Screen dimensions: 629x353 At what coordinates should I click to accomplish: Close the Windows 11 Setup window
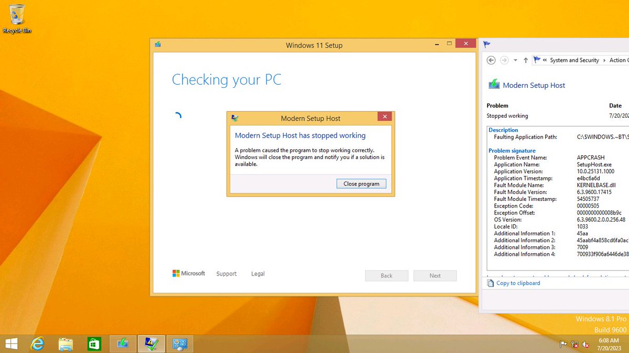(x=465, y=43)
